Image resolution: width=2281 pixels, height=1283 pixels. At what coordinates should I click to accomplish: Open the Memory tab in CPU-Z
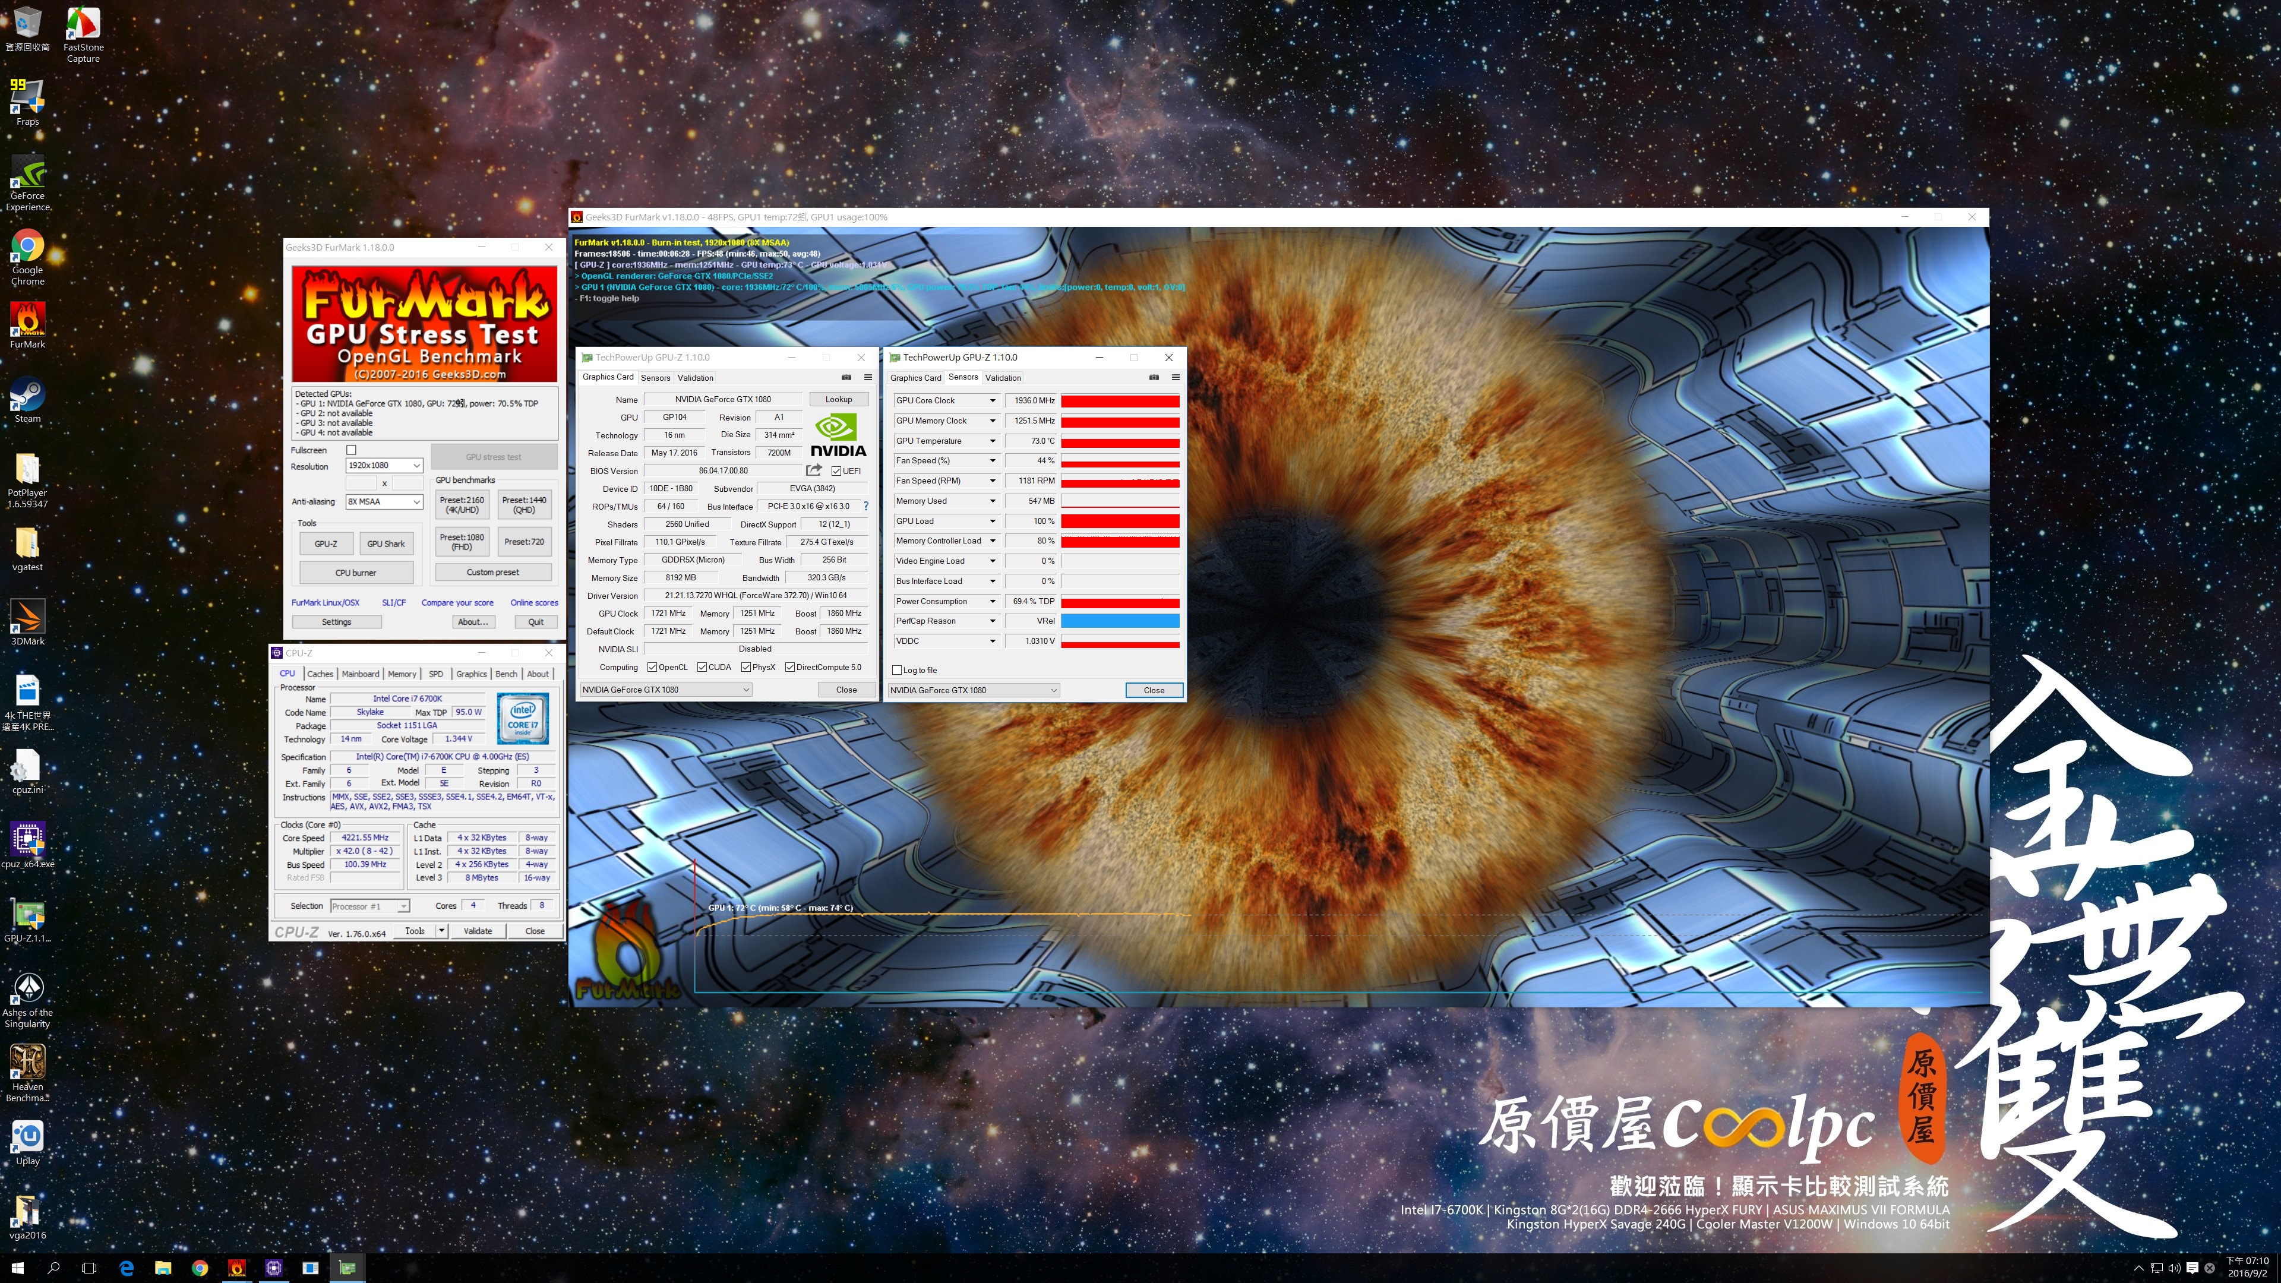tap(401, 674)
